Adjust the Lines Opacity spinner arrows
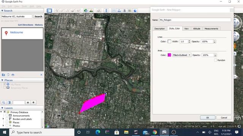This screenshot has width=243, height=136. pyautogui.click(x=215, y=42)
